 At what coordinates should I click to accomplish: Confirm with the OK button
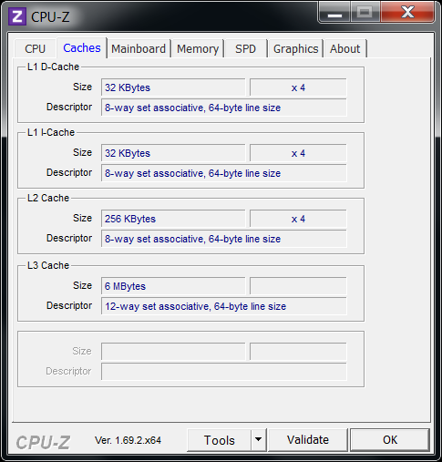coord(390,440)
